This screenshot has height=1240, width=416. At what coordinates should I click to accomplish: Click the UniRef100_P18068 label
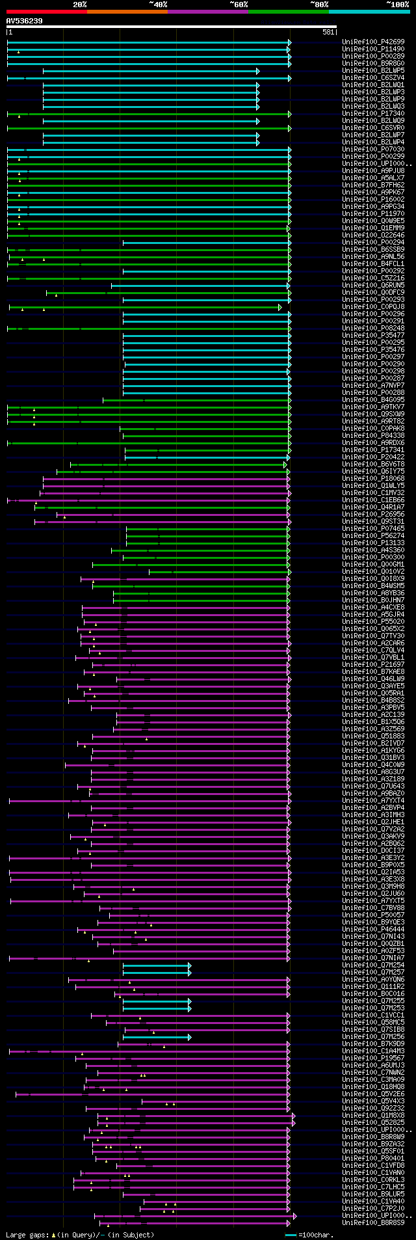(373, 479)
